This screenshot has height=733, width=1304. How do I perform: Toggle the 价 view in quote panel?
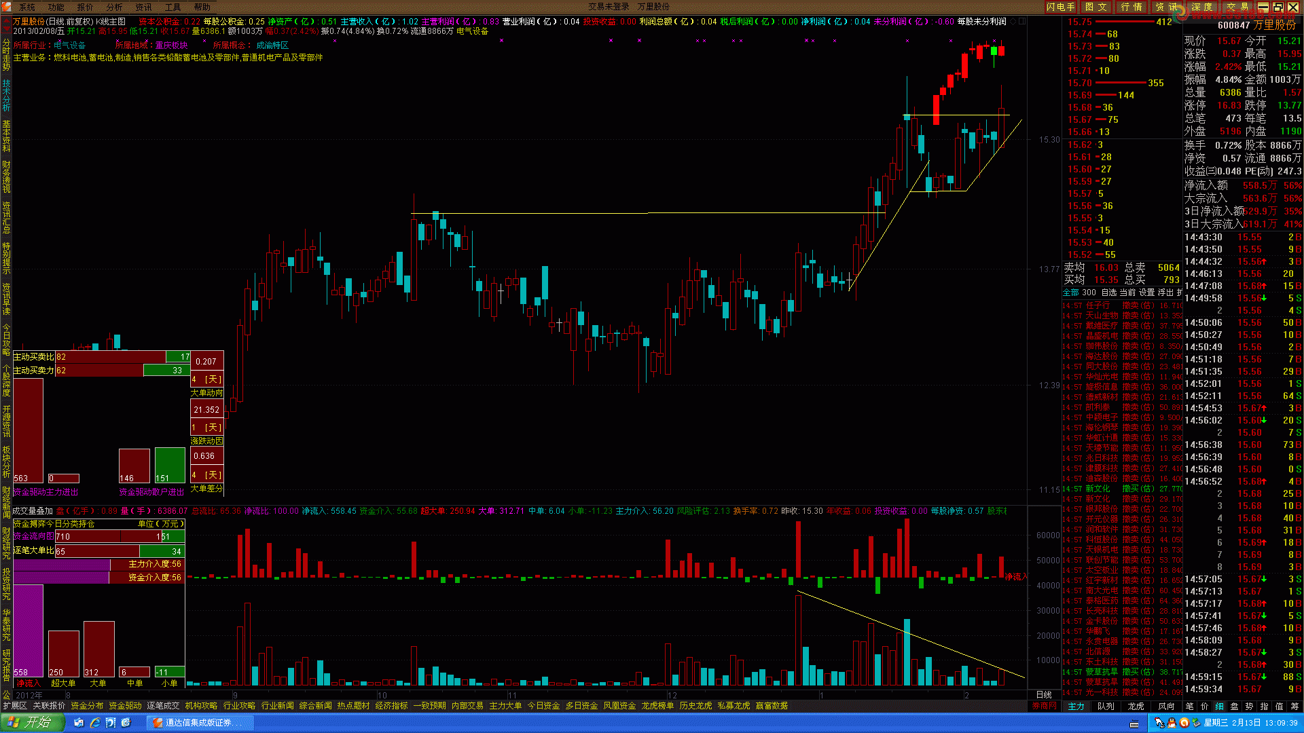click(1204, 706)
